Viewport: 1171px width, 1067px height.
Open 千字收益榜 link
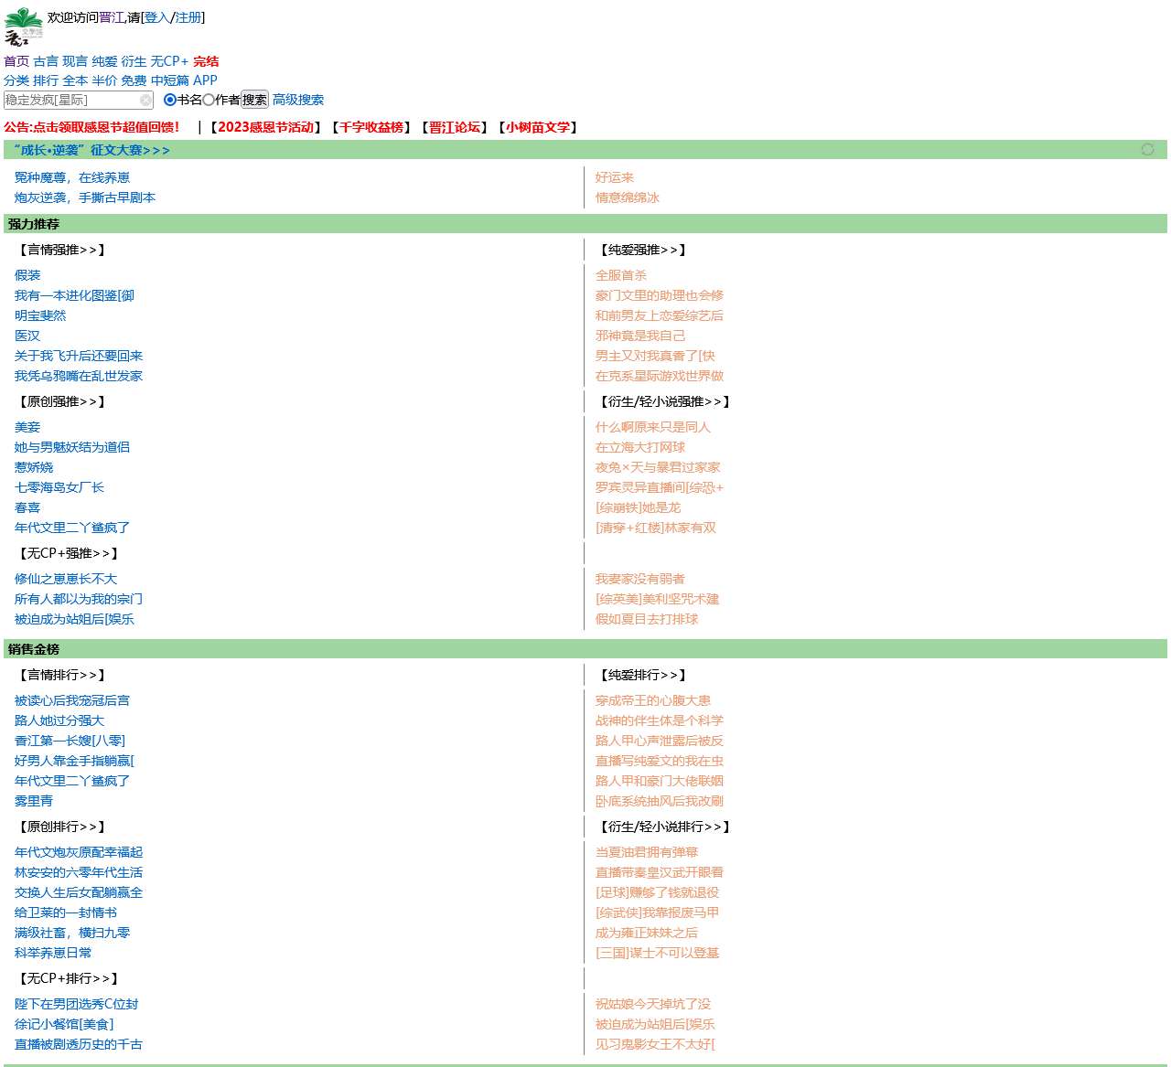coord(371,127)
